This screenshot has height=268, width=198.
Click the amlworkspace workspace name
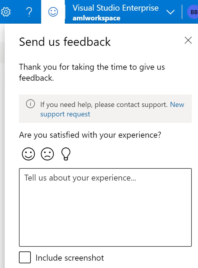(96, 18)
